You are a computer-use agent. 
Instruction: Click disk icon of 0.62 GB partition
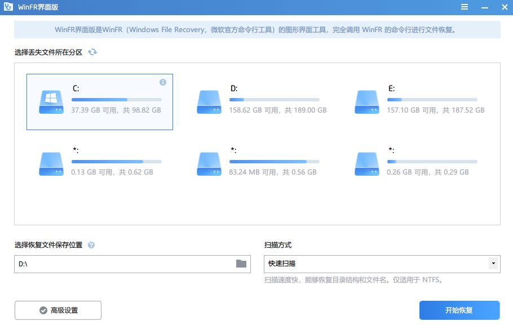tap(51, 164)
